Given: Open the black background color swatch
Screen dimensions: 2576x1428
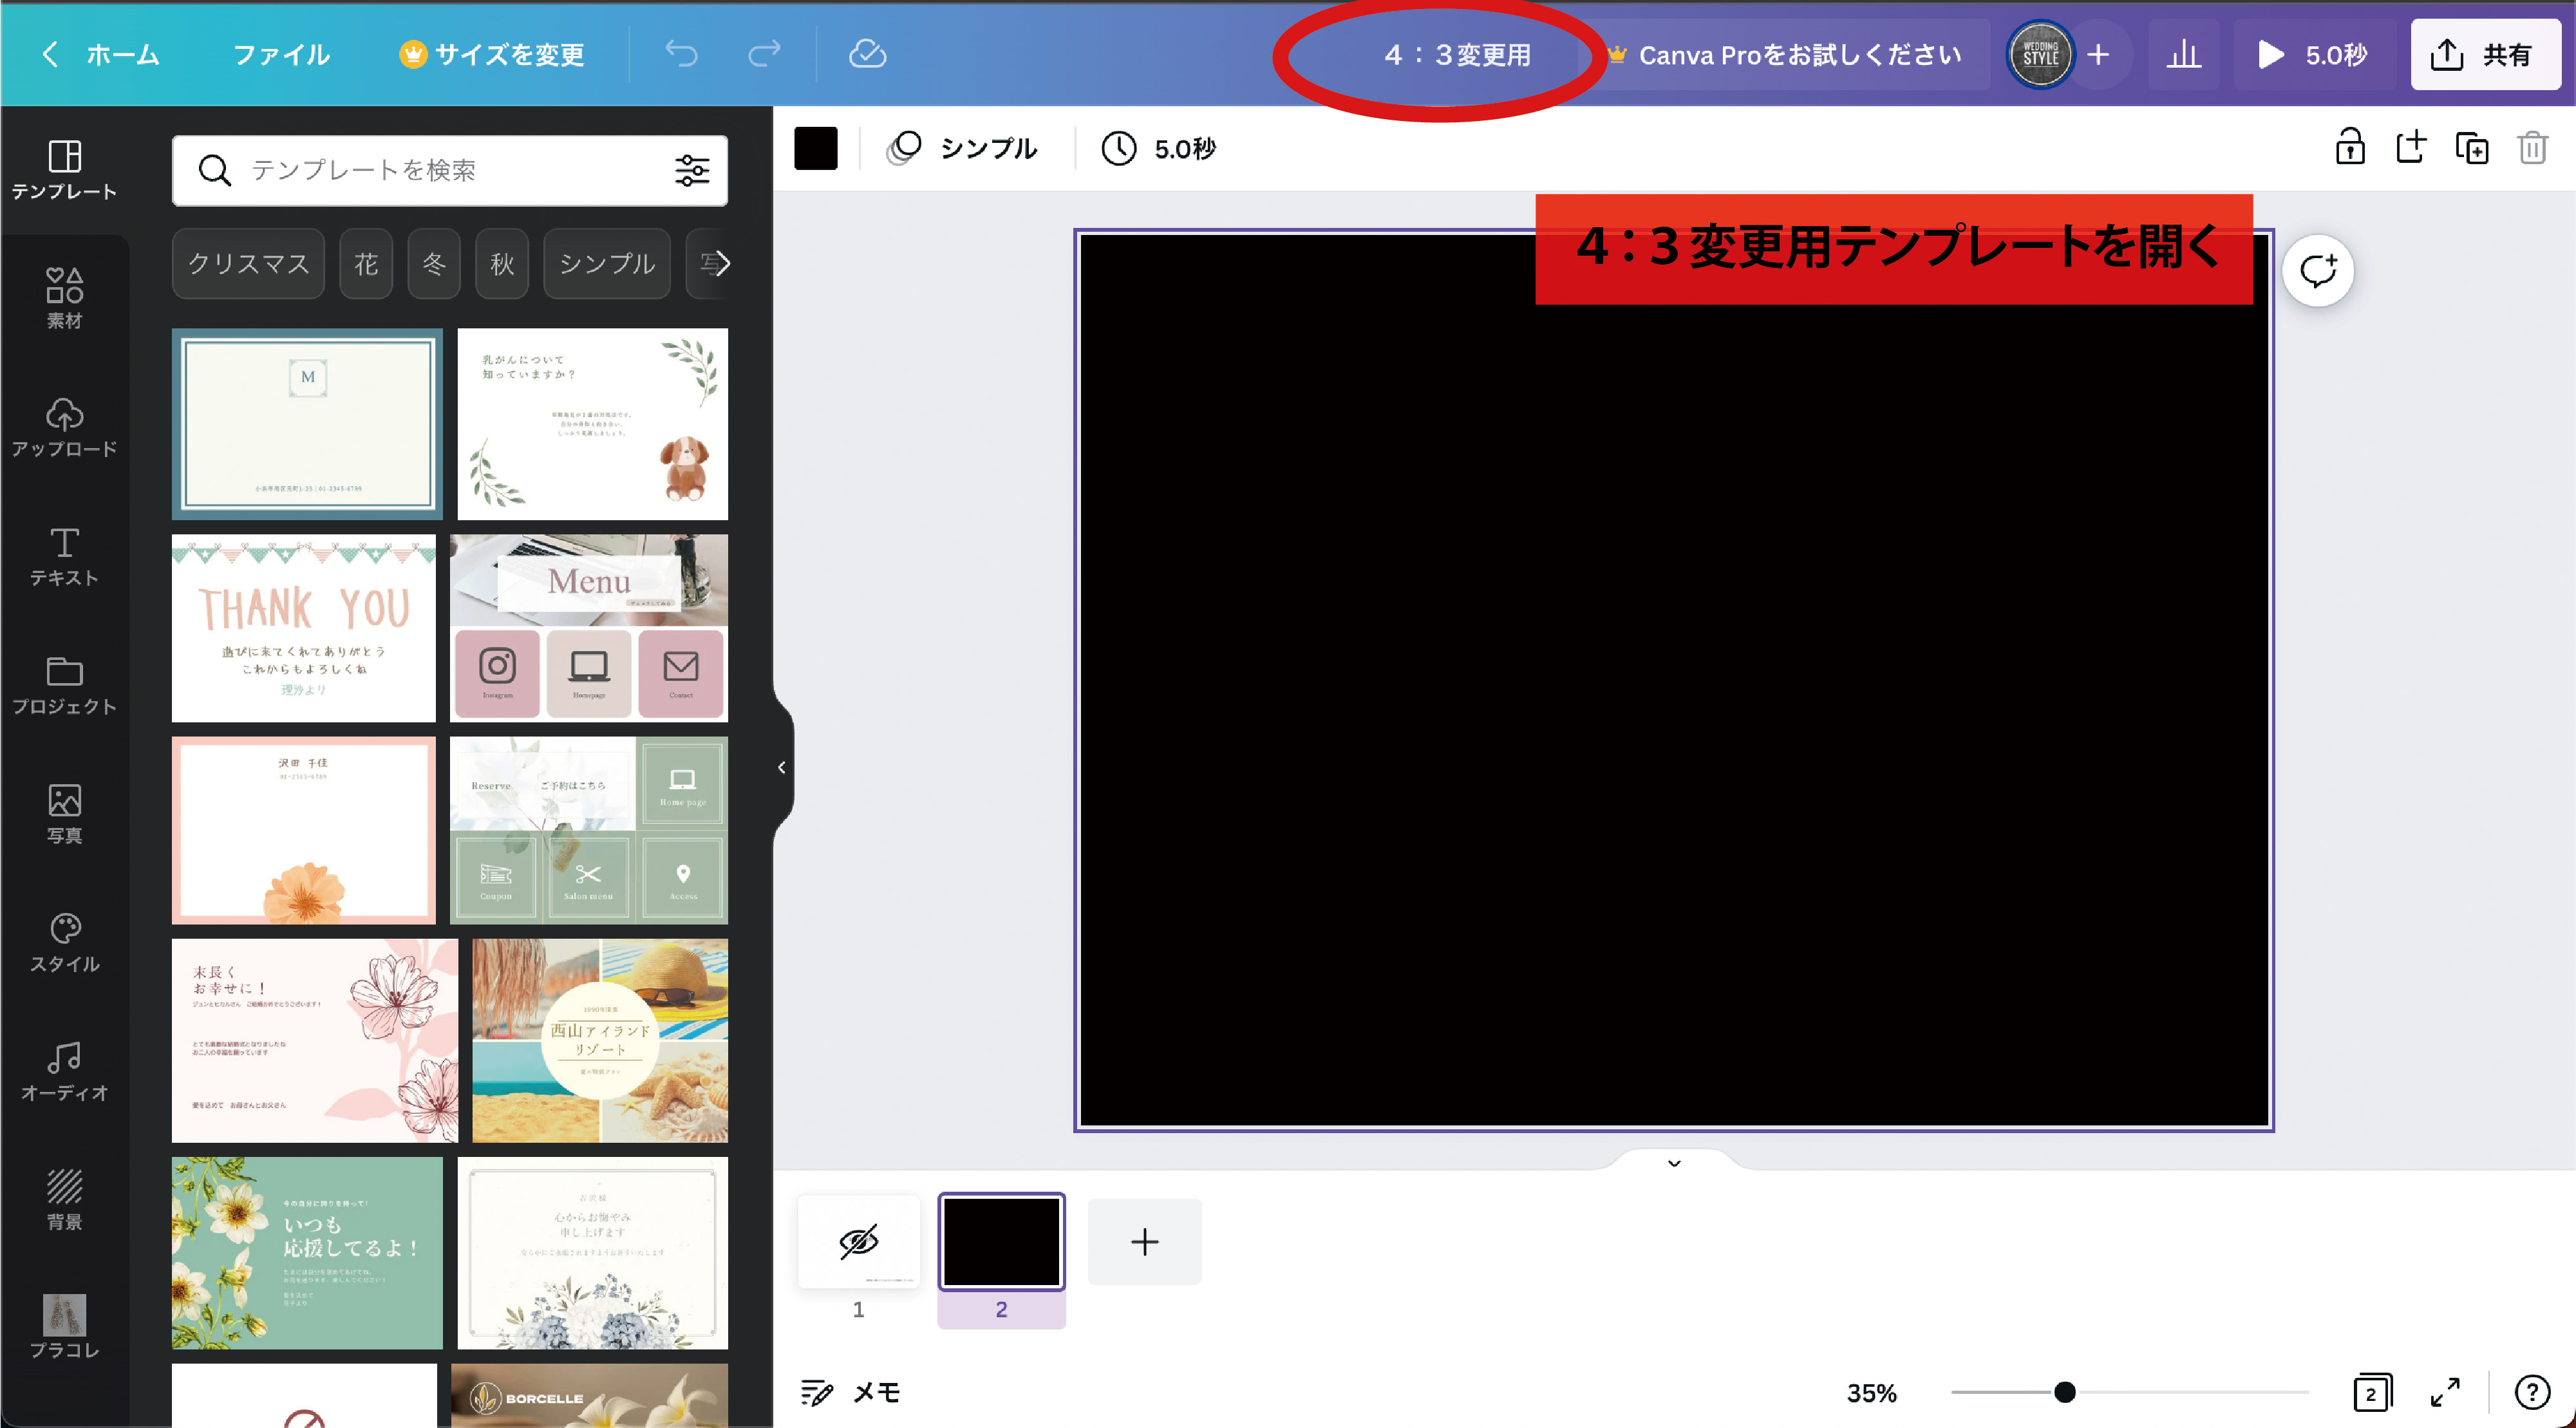Looking at the screenshot, I should (816, 148).
